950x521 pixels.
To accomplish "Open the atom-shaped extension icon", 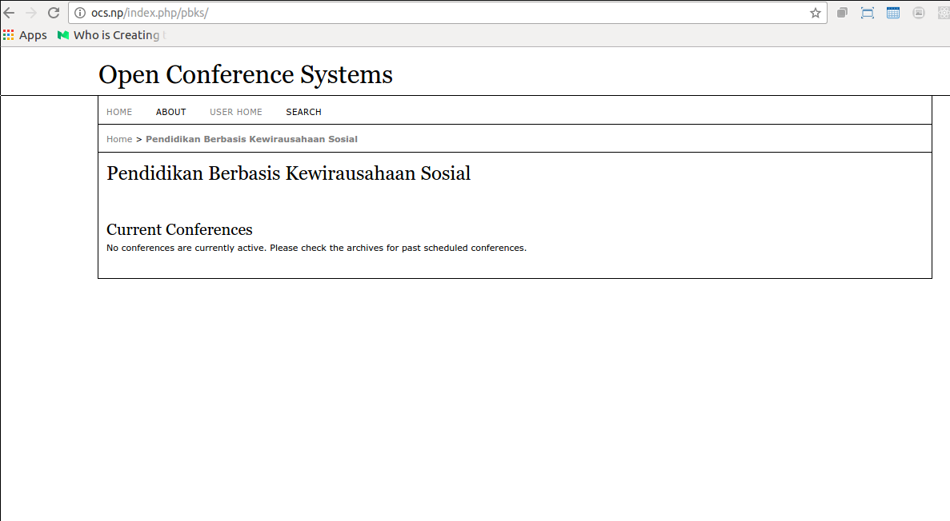I will pyautogui.click(x=943, y=13).
